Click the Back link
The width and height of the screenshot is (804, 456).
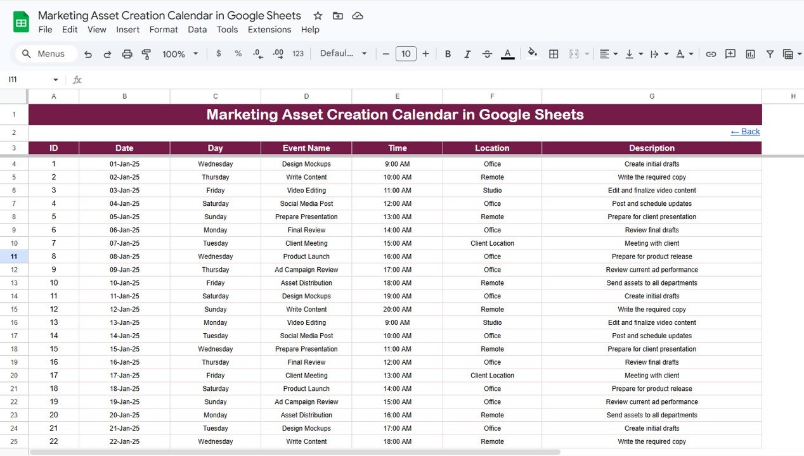pos(745,132)
